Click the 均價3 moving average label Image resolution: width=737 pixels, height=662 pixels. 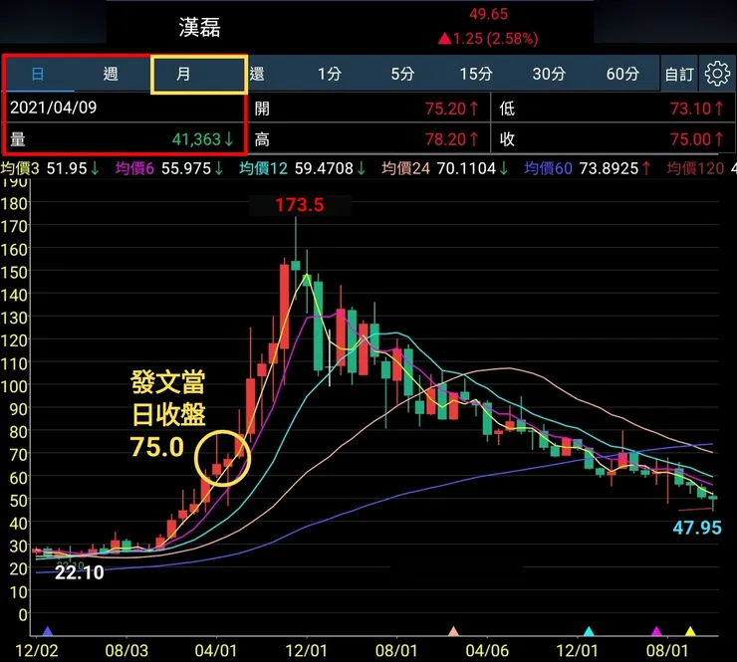click(20, 168)
